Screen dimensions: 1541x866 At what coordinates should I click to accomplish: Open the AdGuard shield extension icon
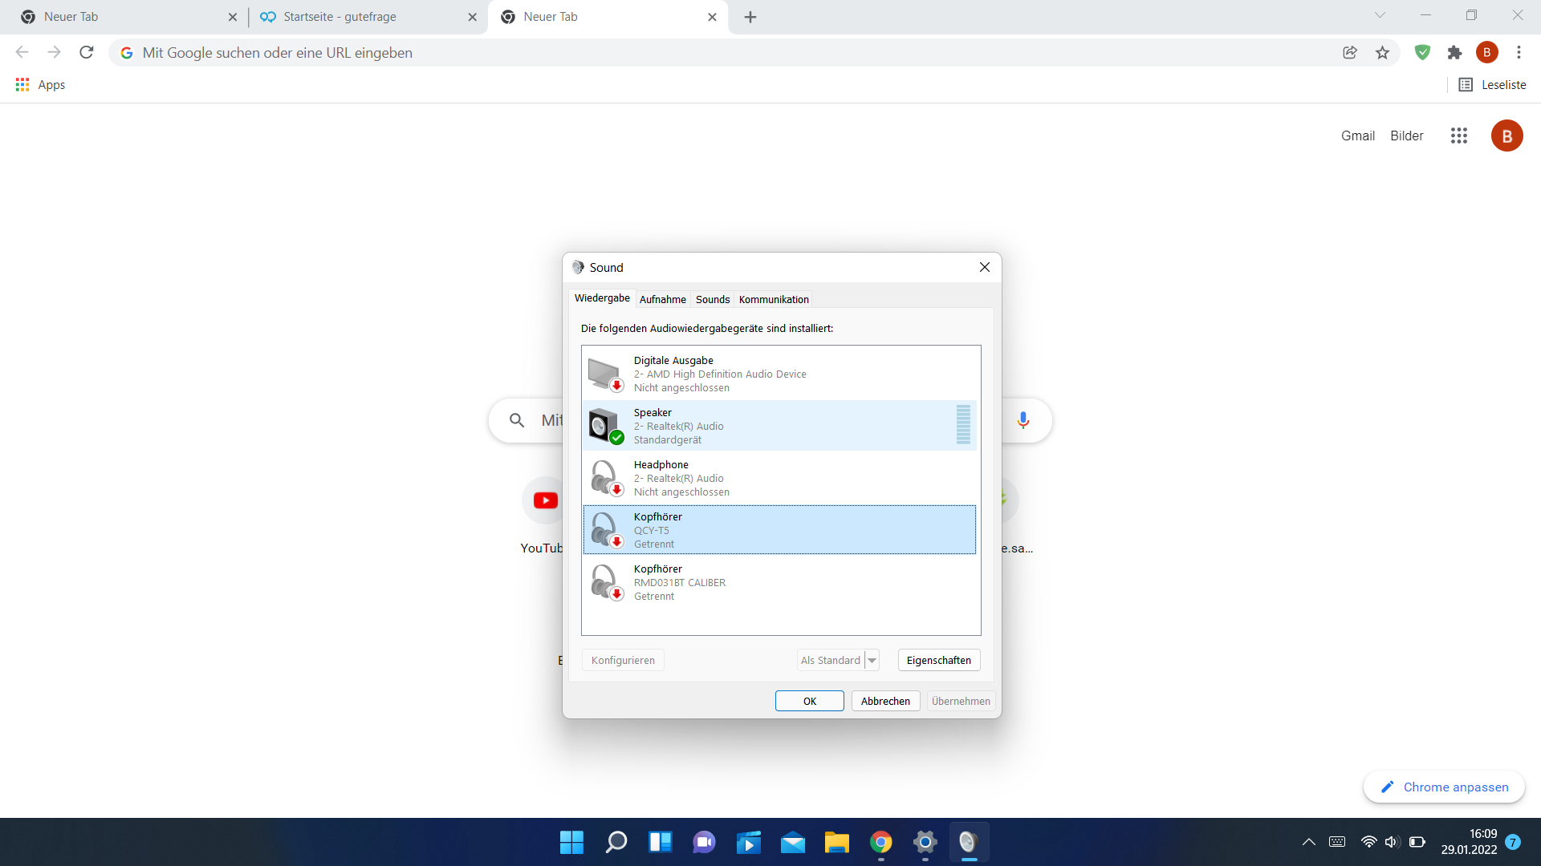tap(1422, 52)
